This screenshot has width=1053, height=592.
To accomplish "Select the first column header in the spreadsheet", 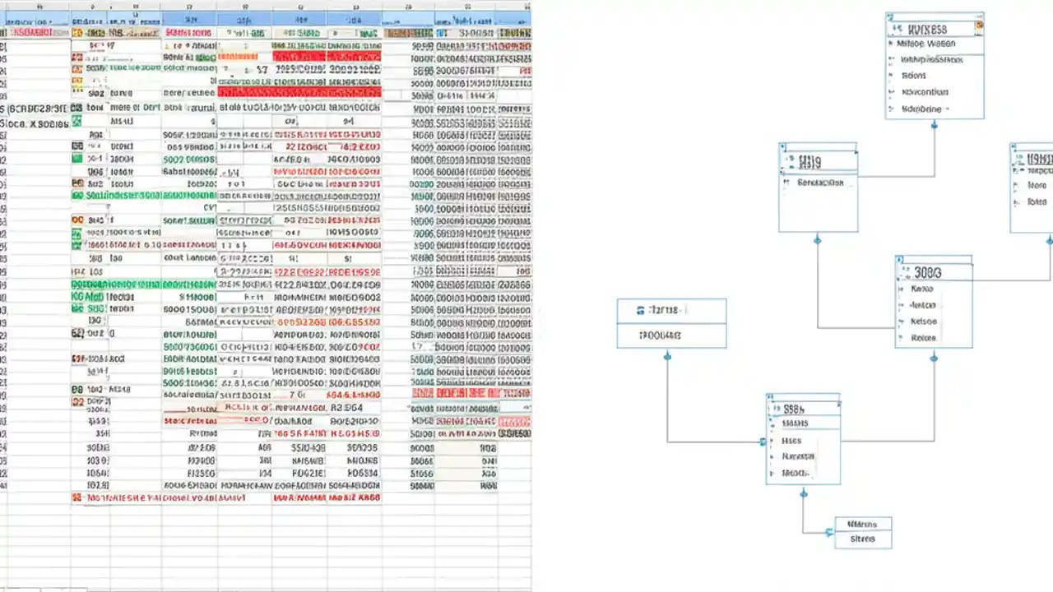I will pyautogui.click(x=39, y=7).
